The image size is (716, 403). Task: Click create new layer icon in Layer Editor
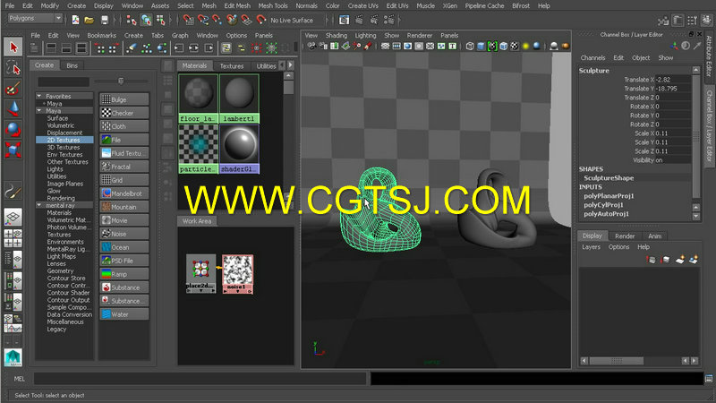point(680,260)
